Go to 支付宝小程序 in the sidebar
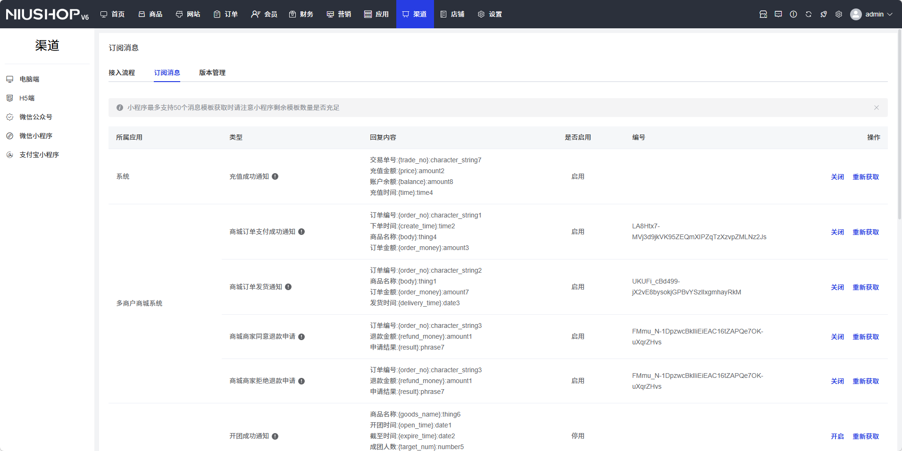Image resolution: width=902 pixels, height=451 pixels. point(39,155)
